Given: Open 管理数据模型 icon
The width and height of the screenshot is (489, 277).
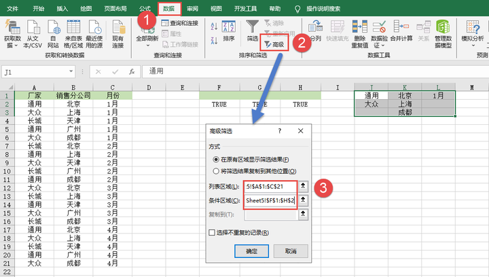Looking at the screenshot, I should [443, 26].
